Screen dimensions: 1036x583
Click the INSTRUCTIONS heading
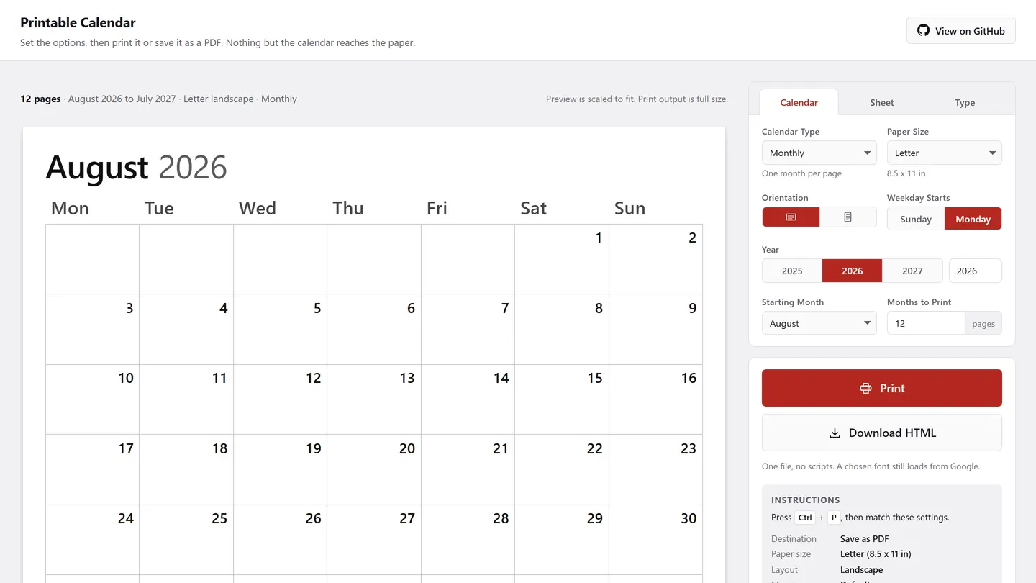tap(805, 500)
